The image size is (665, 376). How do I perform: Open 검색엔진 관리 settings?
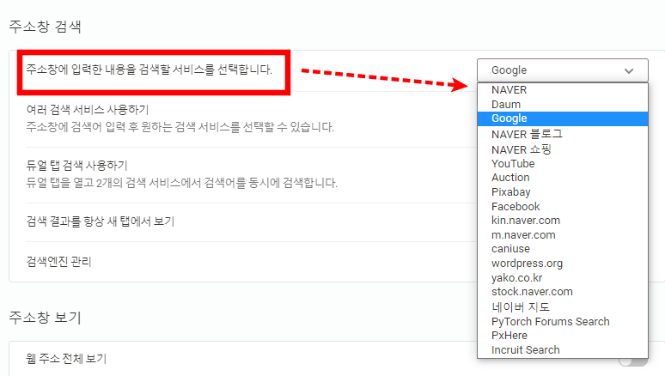[x=59, y=262]
